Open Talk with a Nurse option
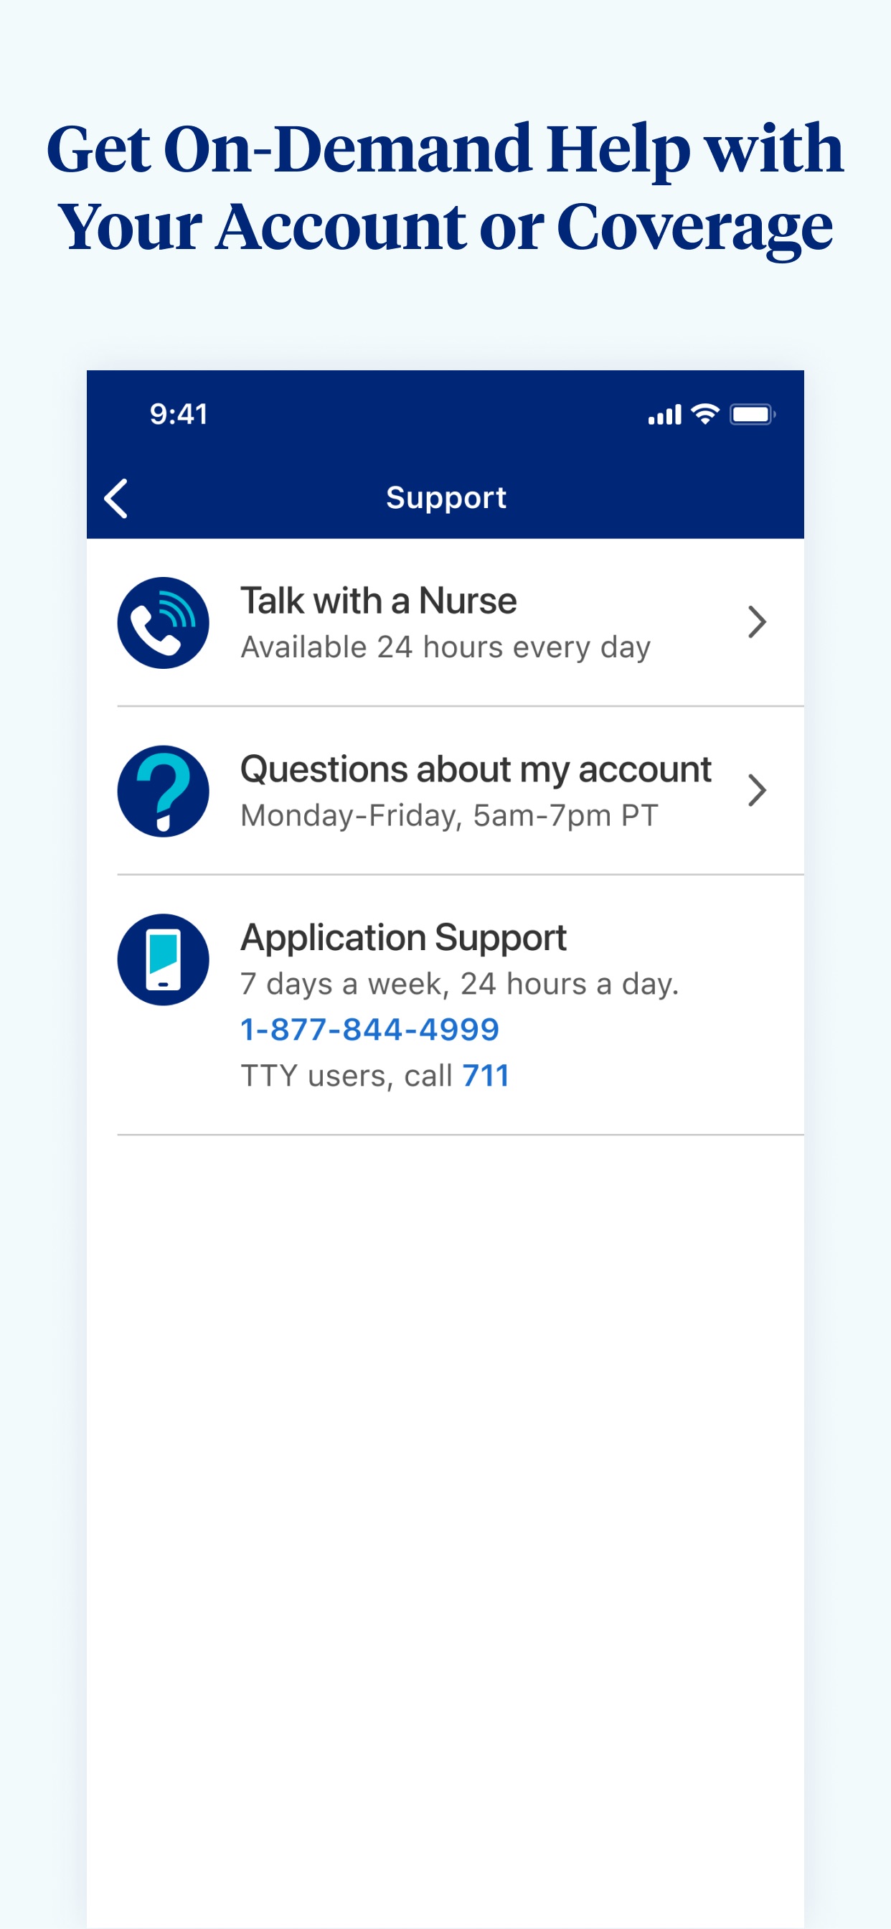The image size is (891, 1929). coord(445,622)
